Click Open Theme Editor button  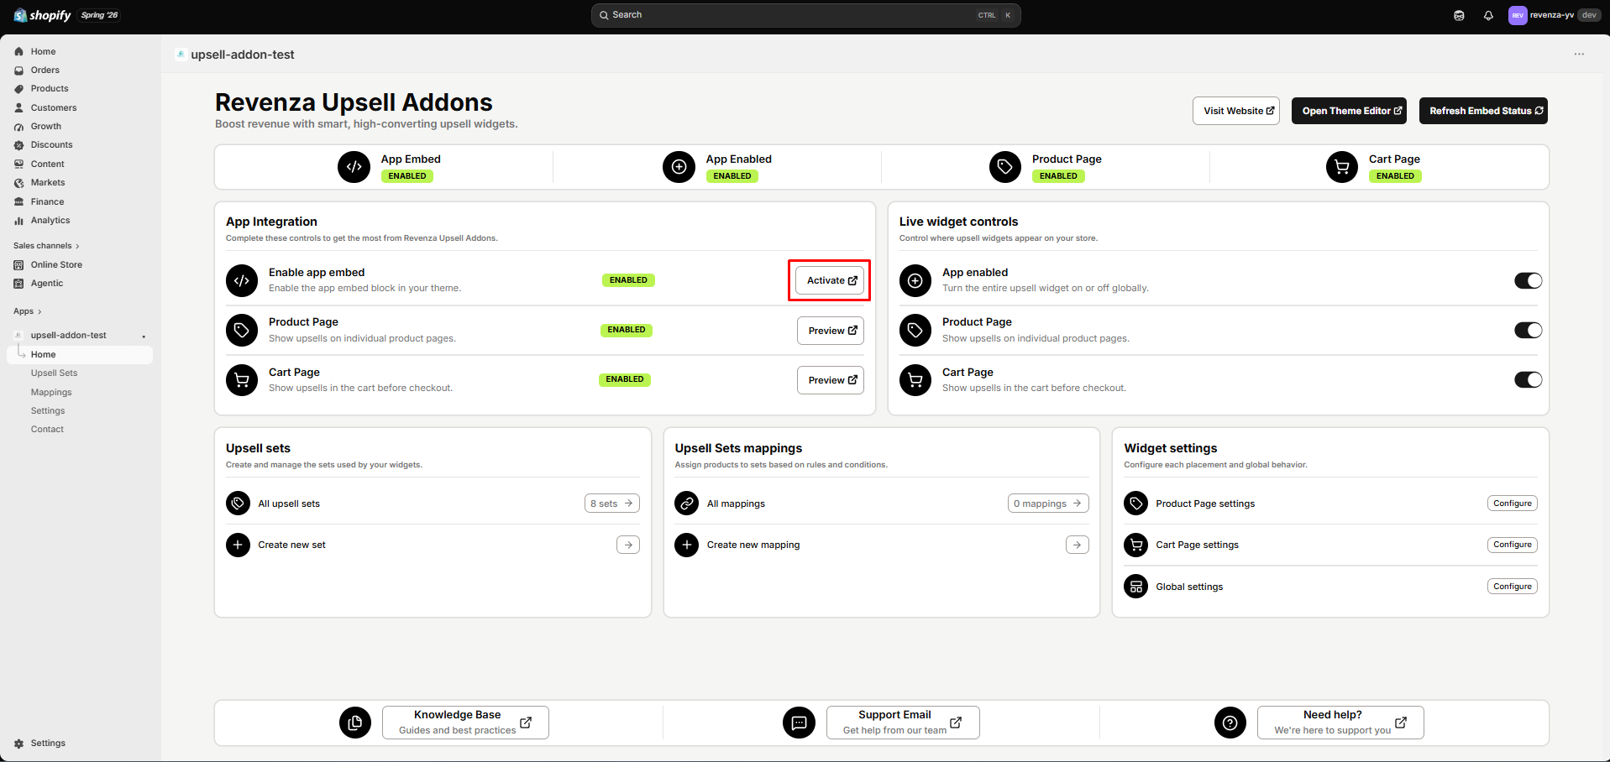pos(1350,111)
